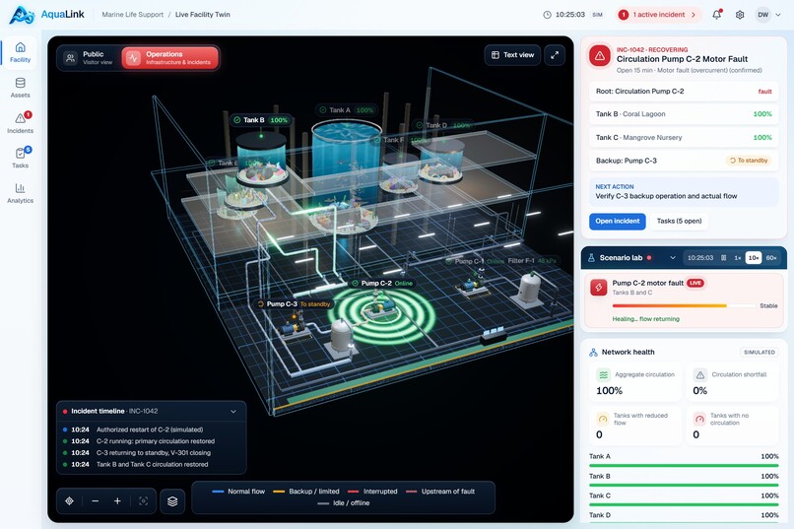Open the Facility section in sidebar
The image size is (794, 529).
pos(21,52)
